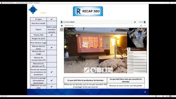Activate the pointing-hand selection tool

[93, 70]
